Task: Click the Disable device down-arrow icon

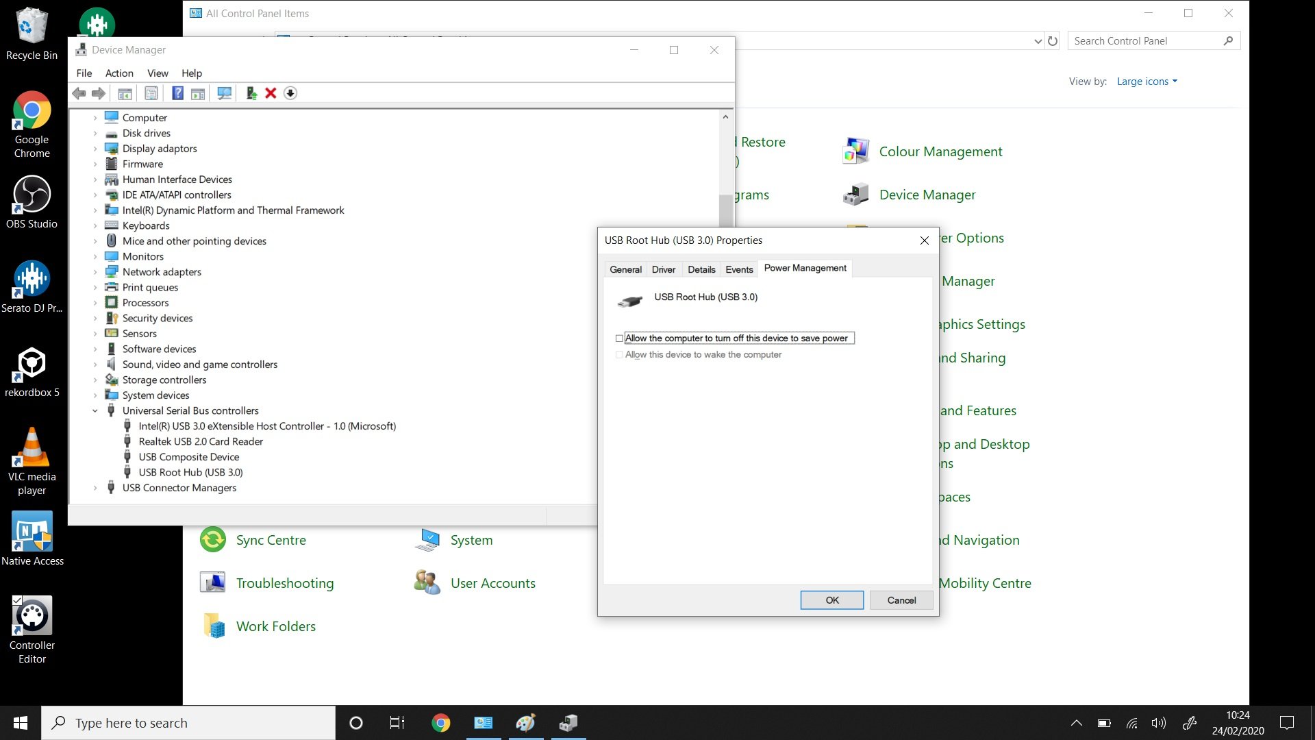Action: 290,93
